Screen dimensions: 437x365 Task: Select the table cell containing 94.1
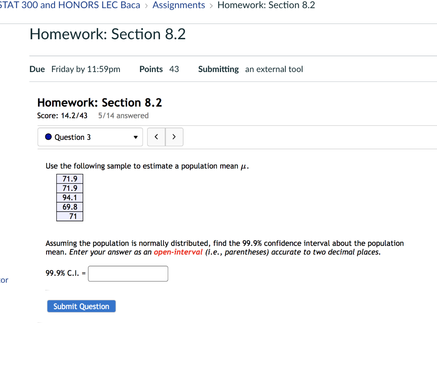coord(70,197)
